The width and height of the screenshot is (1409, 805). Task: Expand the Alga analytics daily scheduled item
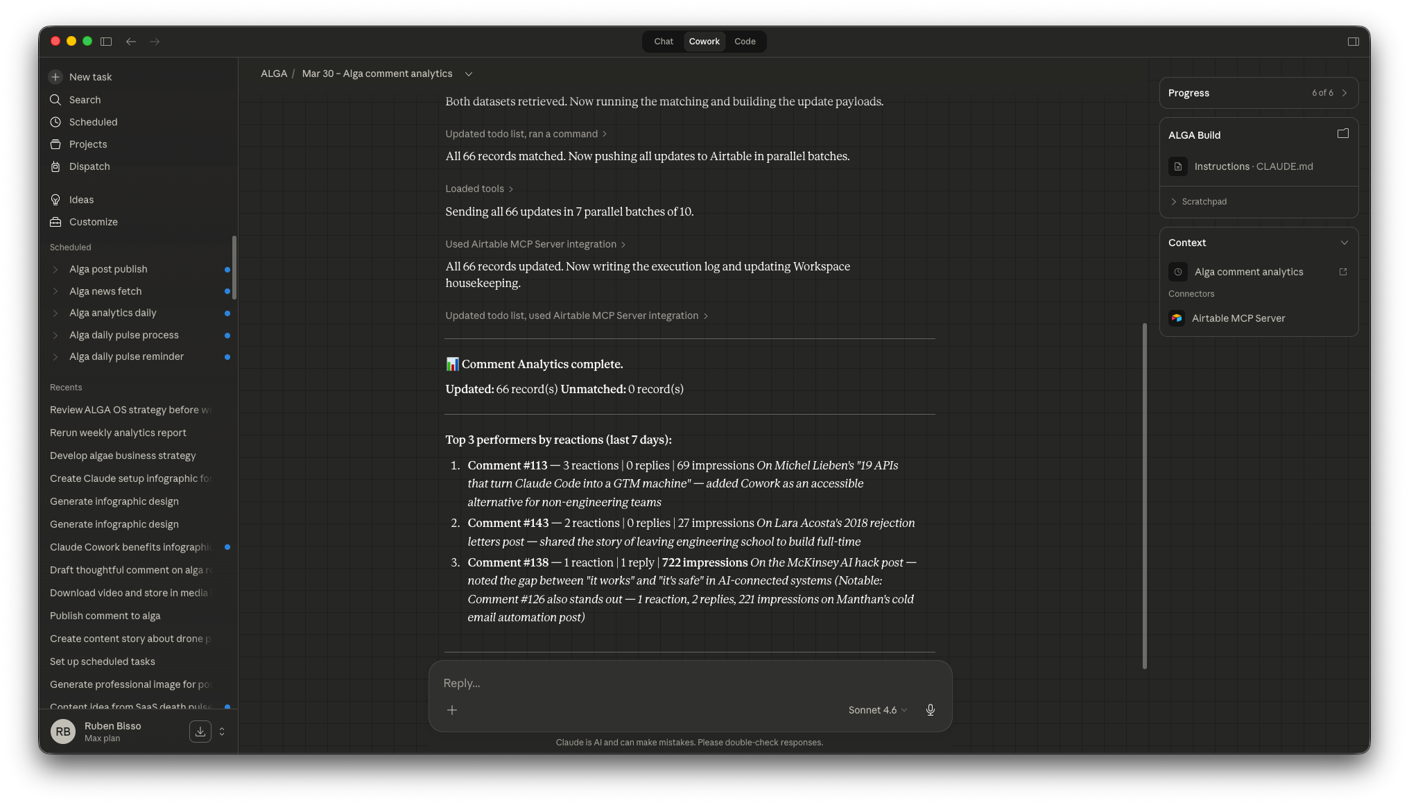[x=55, y=313]
